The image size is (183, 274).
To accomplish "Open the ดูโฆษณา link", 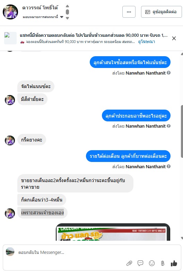I will pos(146,42).
